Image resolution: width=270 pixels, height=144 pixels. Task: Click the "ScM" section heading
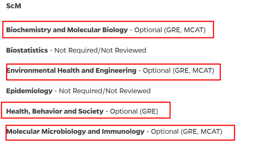tap(13, 6)
